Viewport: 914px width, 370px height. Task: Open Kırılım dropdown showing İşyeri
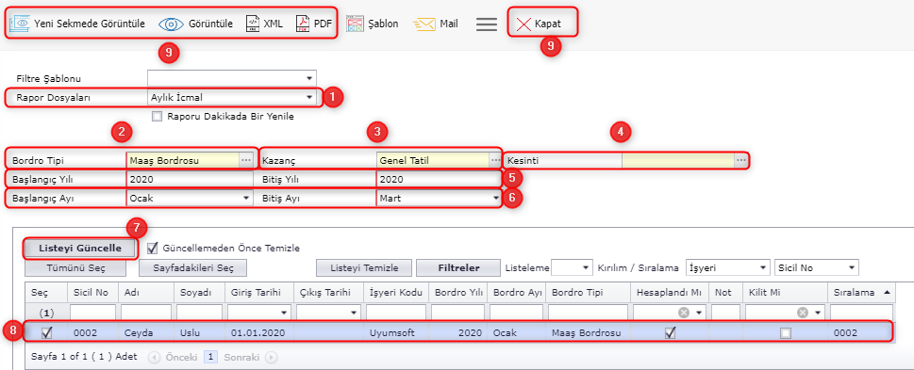(762, 267)
